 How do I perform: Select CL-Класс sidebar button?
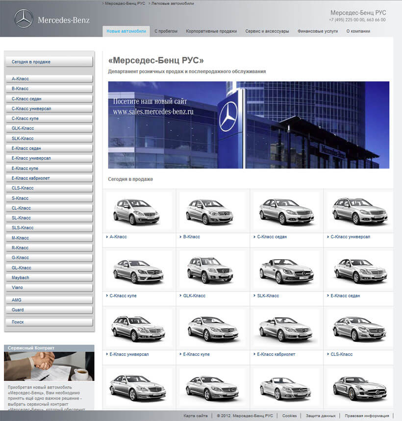coord(49,208)
